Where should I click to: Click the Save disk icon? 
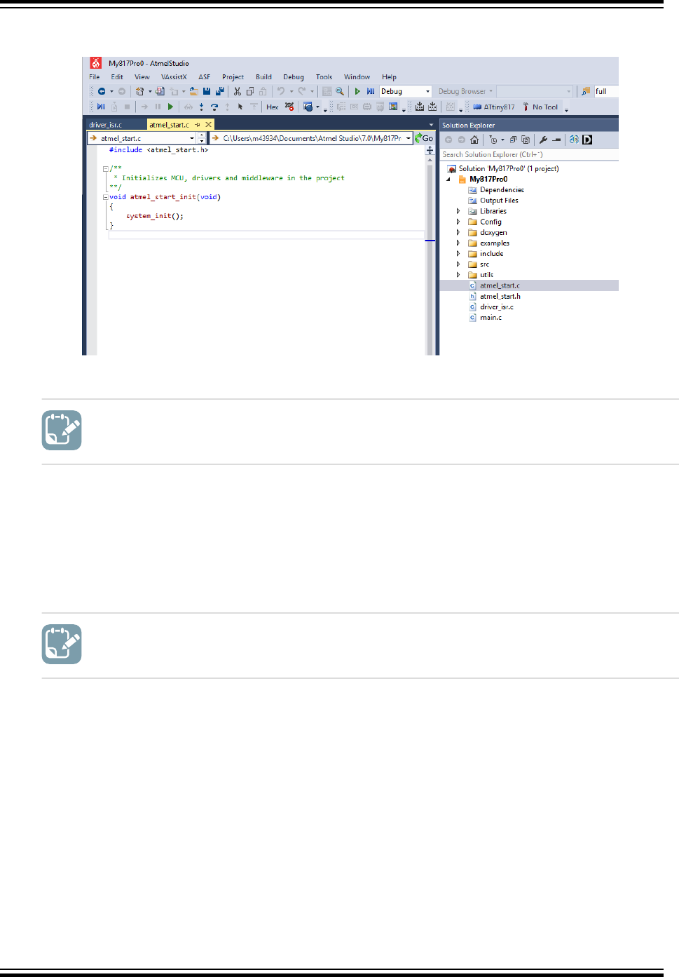point(207,91)
